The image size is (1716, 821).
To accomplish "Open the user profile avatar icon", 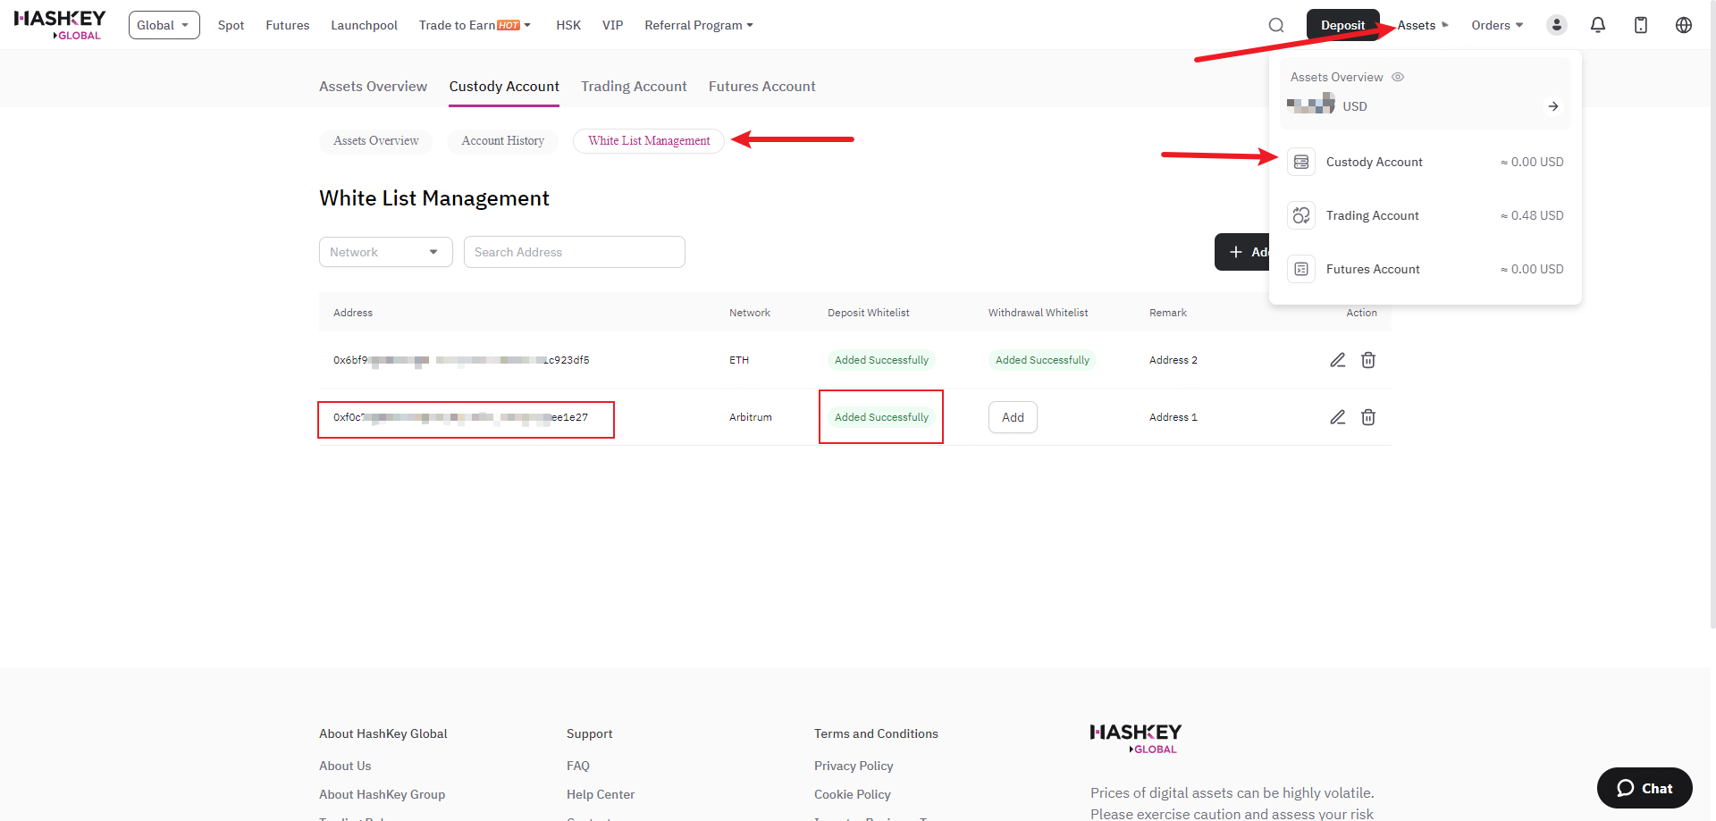I will pyautogui.click(x=1556, y=25).
